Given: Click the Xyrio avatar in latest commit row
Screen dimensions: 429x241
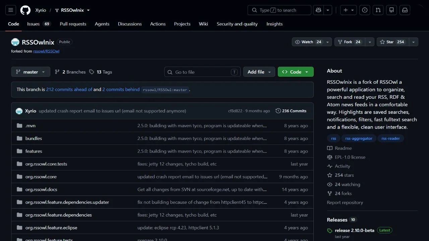Looking at the screenshot, I should click(x=19, y=111).
